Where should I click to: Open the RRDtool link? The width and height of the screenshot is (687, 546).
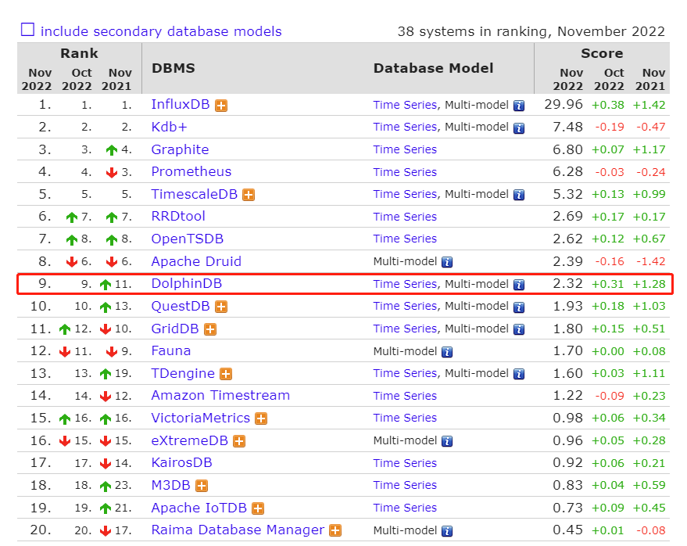[x=178, y=216]
